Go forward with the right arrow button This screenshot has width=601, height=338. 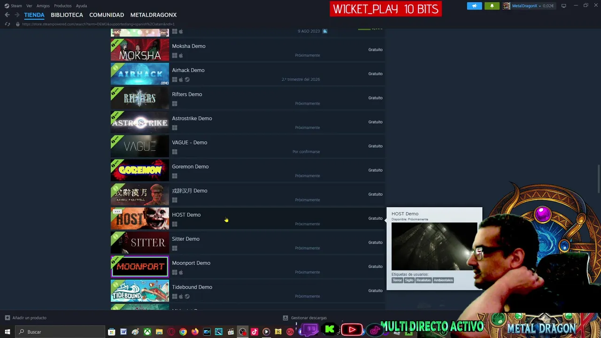pos(17,15)
